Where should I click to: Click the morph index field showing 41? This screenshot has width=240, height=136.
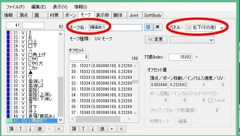tap(14, 25)
